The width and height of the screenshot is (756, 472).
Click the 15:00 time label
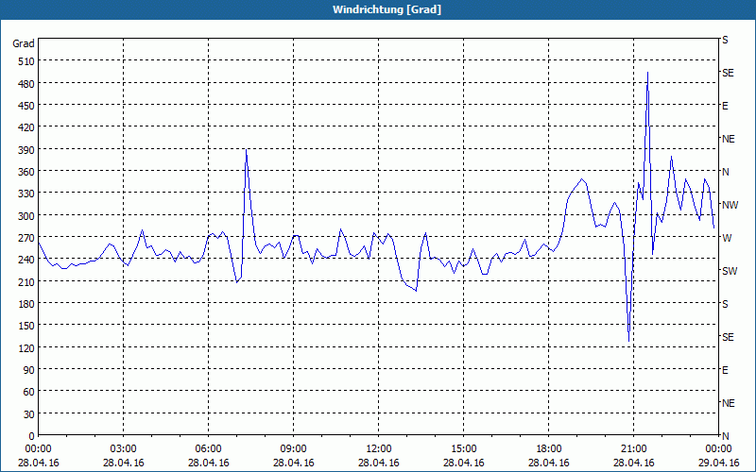pyautogui.click(x=463, y=449)
